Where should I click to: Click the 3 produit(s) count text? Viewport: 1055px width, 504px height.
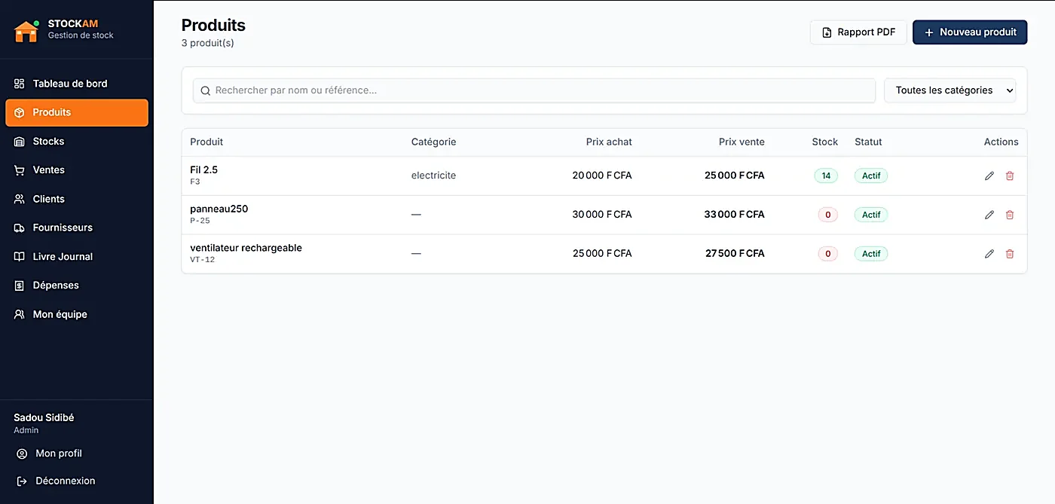(x=208, y=43)
